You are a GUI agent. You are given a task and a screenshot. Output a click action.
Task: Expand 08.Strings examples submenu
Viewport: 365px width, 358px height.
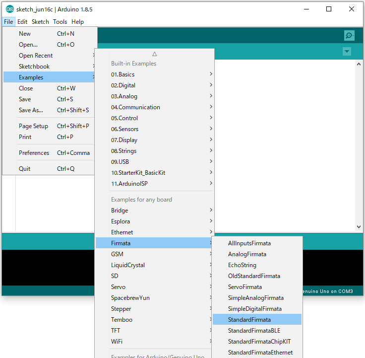[155, 151]
